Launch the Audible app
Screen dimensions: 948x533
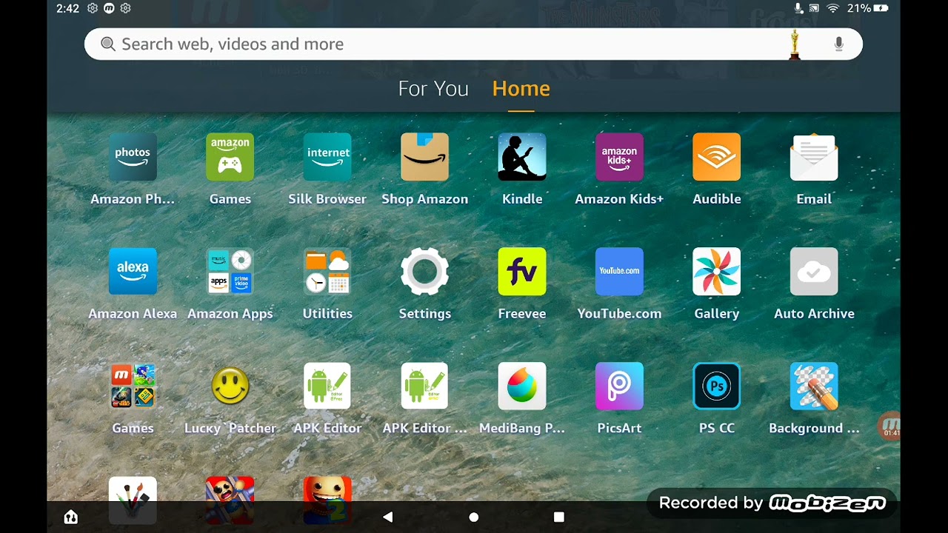(x=717, y=157)
